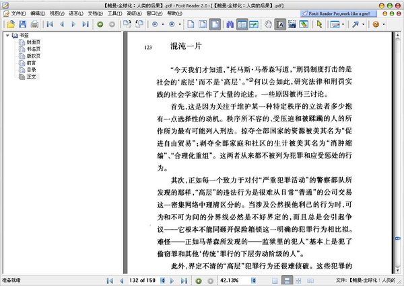Image resolution: width=404 pixels, height=286 pixels.
Task: Open the arrow tool dropdown
Action: (x=364, y=24)
